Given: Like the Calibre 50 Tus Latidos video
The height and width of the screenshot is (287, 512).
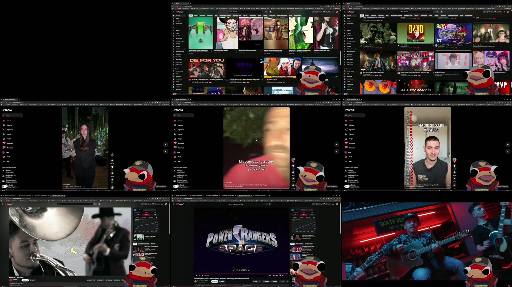Looking at the screenshot, I should (89, 280).
